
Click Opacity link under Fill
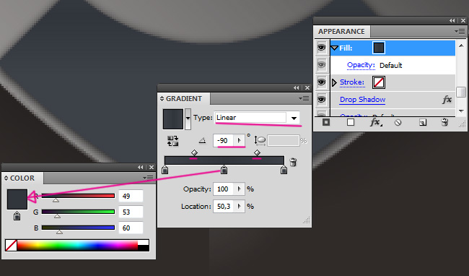click(361, 65)
